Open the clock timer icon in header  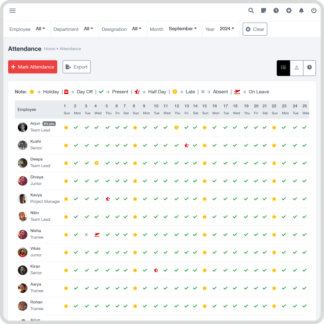click(276, 11)
